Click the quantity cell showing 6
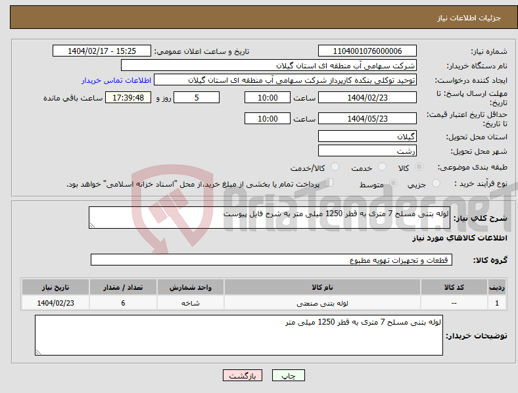 click(123, 302)
